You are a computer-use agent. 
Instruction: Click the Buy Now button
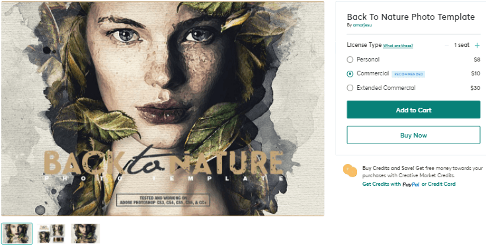(x=413, y=135)
